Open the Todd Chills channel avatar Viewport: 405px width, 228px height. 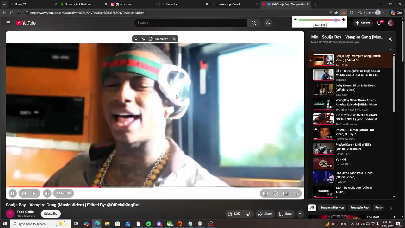pyautogui.click(x=10, y=214)
